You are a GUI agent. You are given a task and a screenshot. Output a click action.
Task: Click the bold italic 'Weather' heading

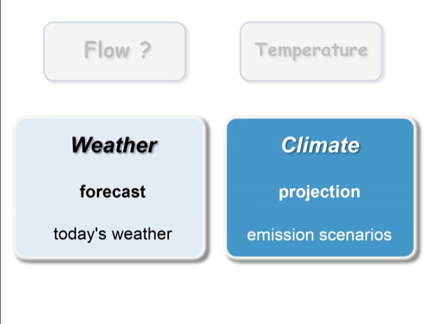pyautogui.click(x=113, y=145)
